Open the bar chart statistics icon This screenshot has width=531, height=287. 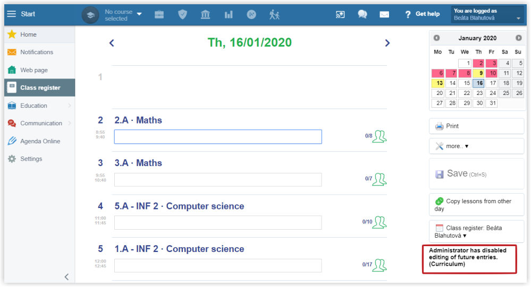(229, 14)
